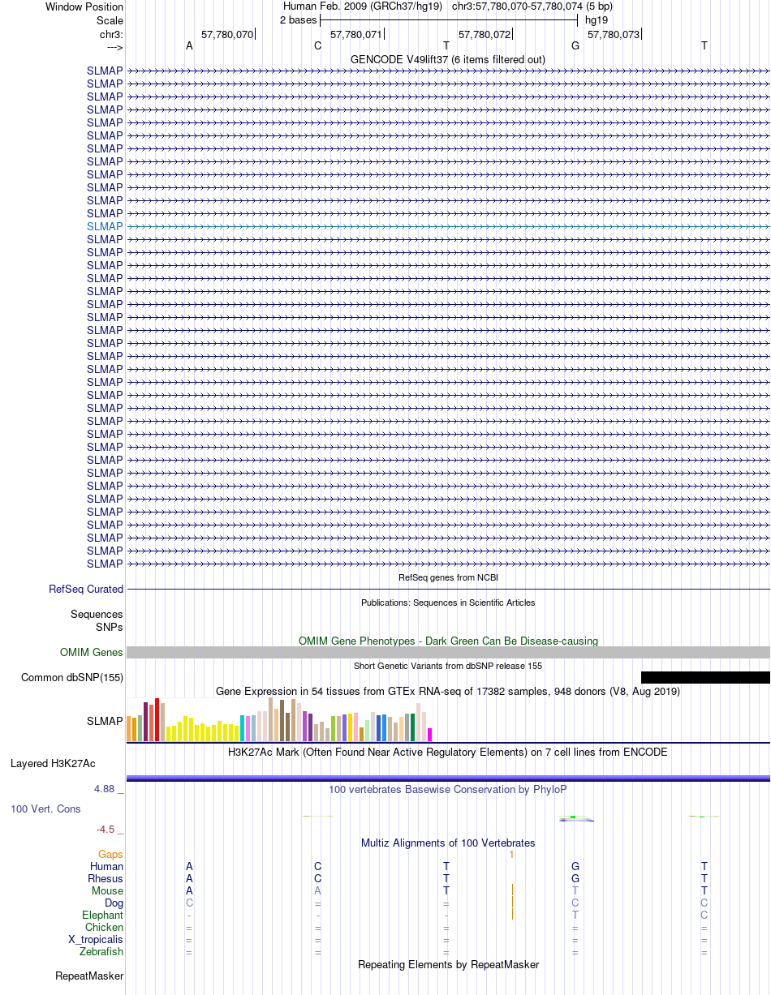Click the Sequences SNPs track label
This screenshot has width=771, height=995.
coord(97,620)
